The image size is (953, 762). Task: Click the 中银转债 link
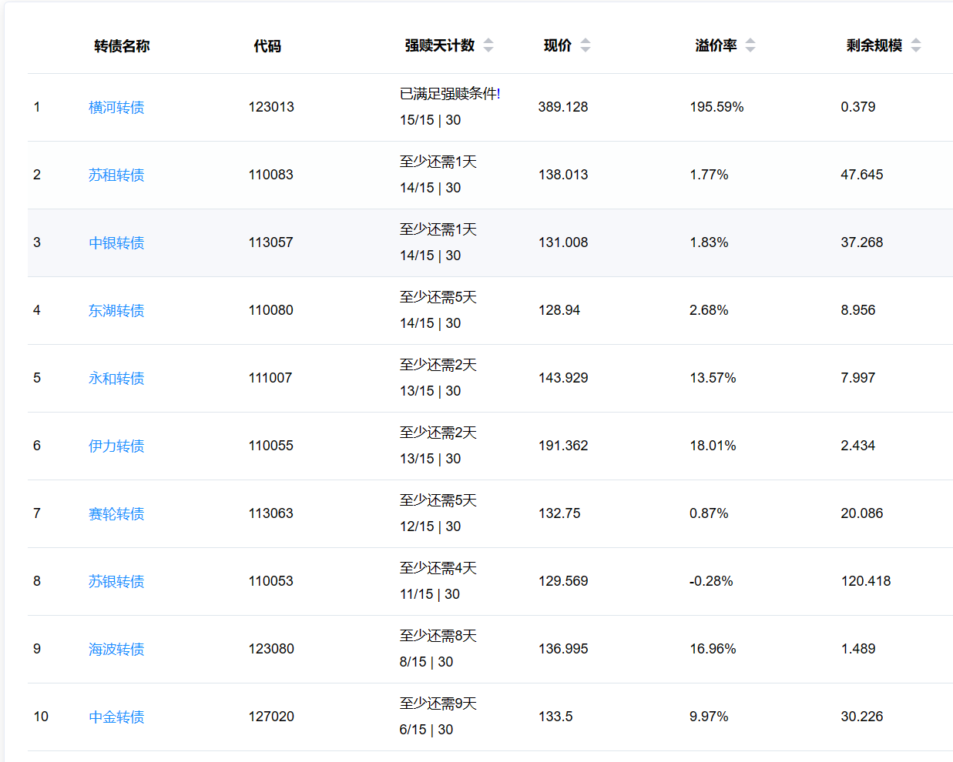(116, 243)
